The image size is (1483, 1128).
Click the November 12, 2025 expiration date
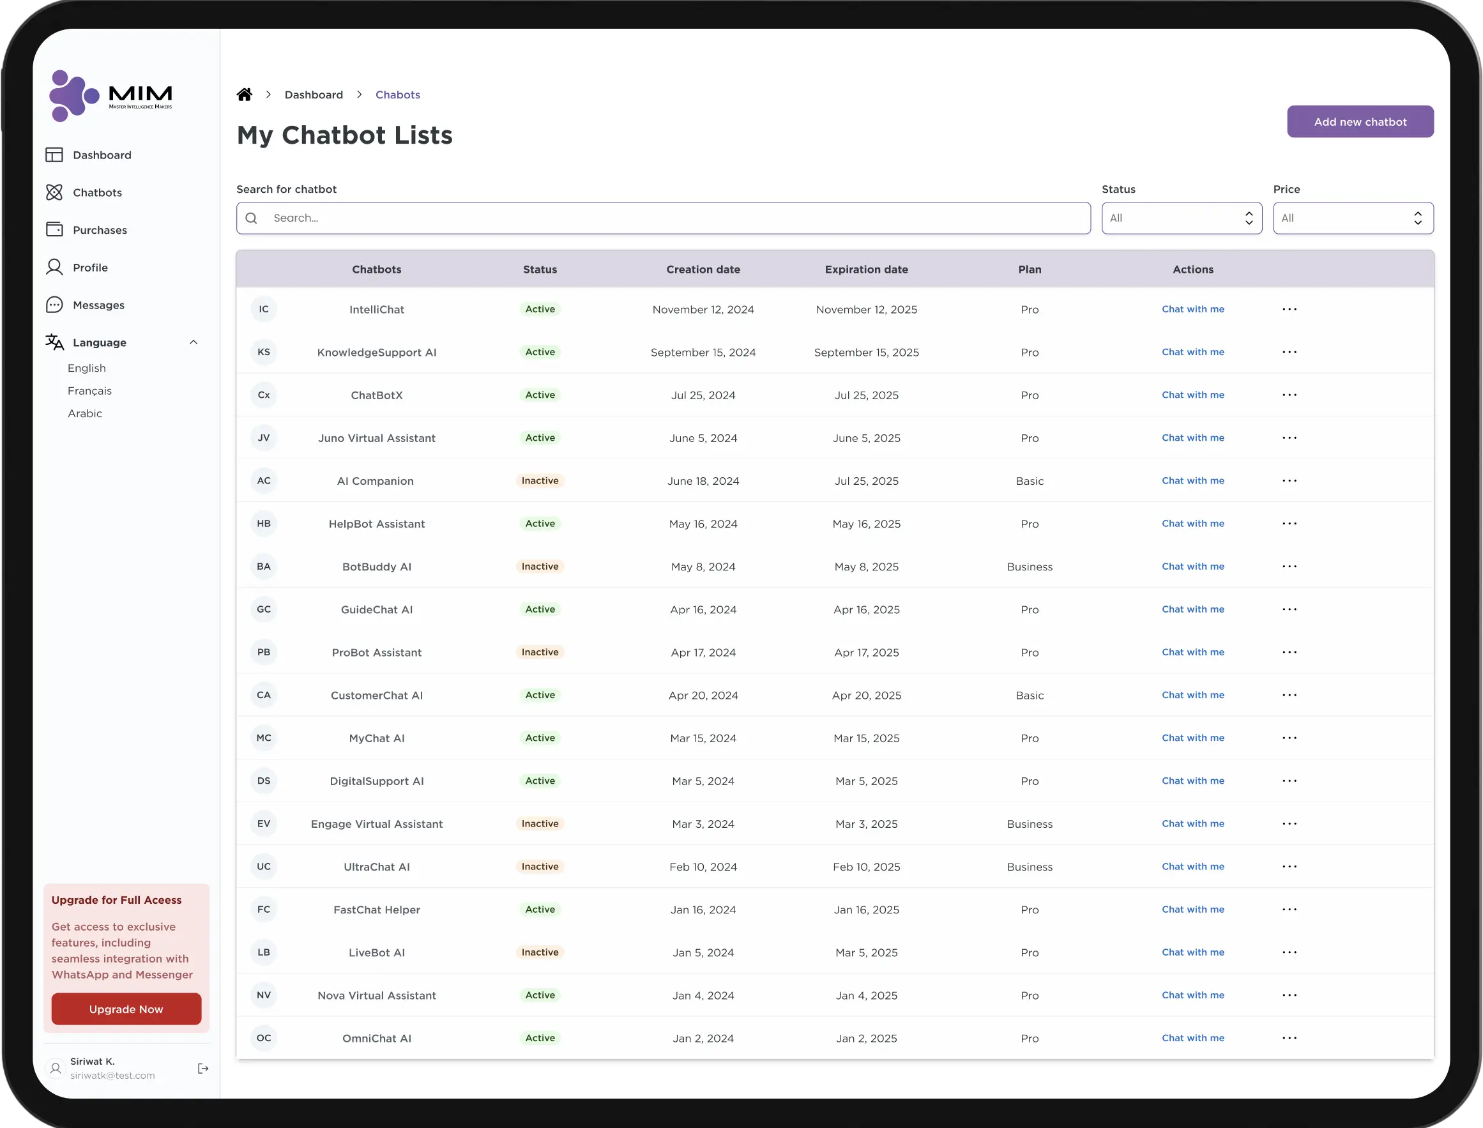point(866,310)
